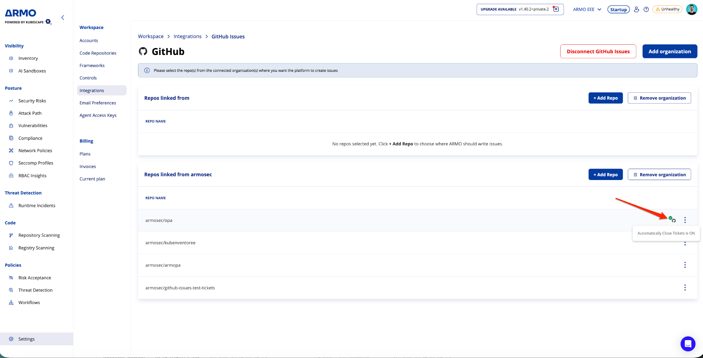The image size is (703, 358).
Task: Click the Add organization button
Action: (x=670, y=52)
